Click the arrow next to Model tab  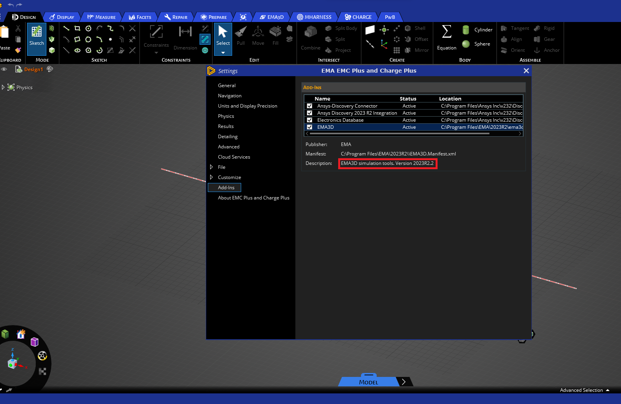point(403,382)
